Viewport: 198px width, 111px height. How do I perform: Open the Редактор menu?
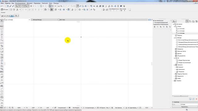click(x=8, y=3)
